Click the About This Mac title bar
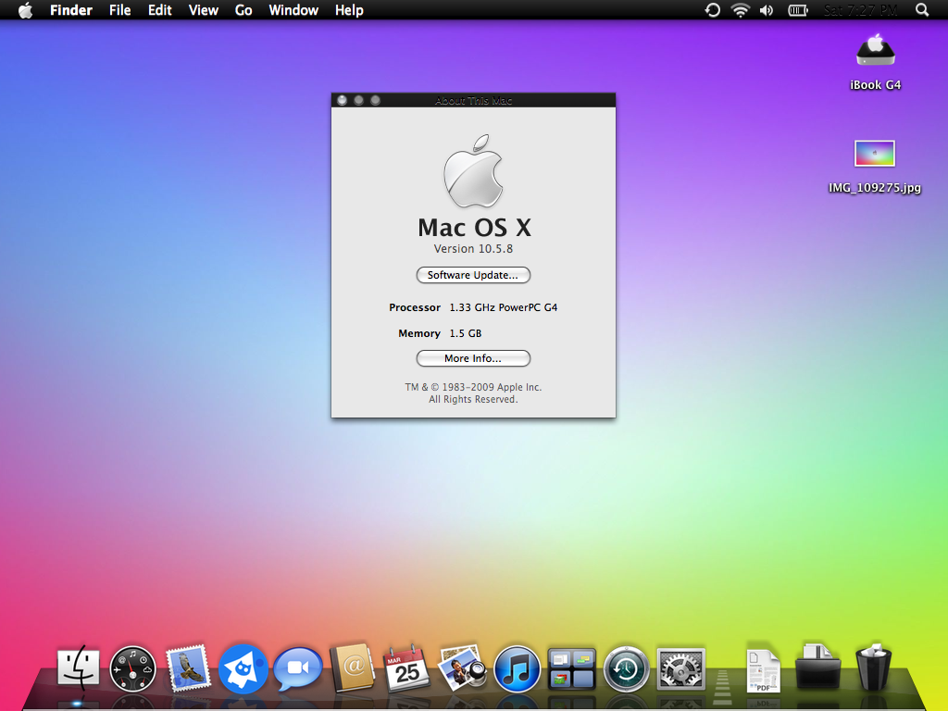The width and height of the screenshot is (948, 711). point(473,100)
